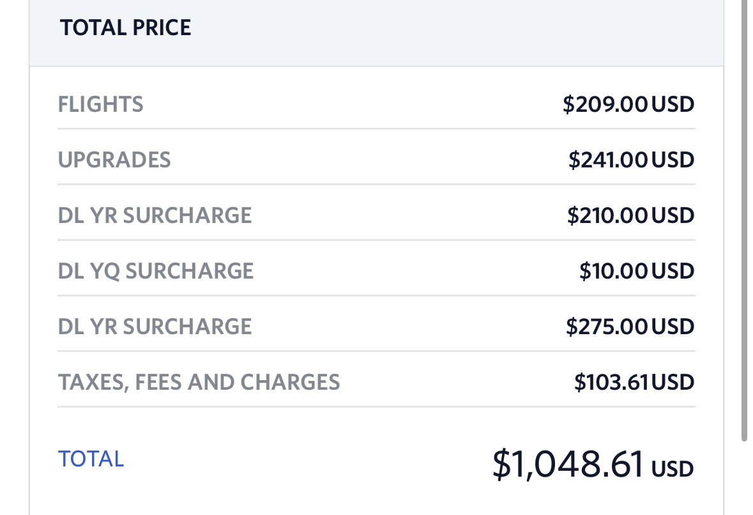753x515 pixels.
Task: Click USD currency code in the Flights row
Action: point(673,104)
